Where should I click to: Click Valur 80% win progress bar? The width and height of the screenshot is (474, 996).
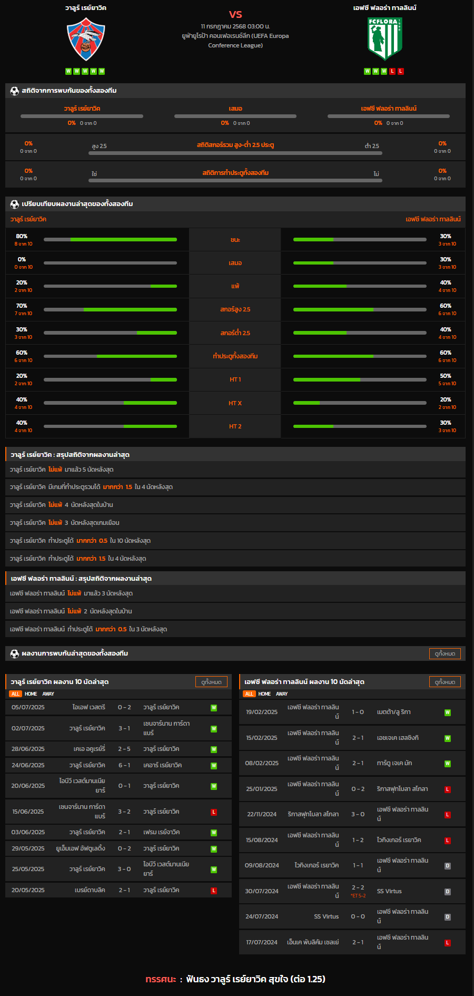(110, 240)
